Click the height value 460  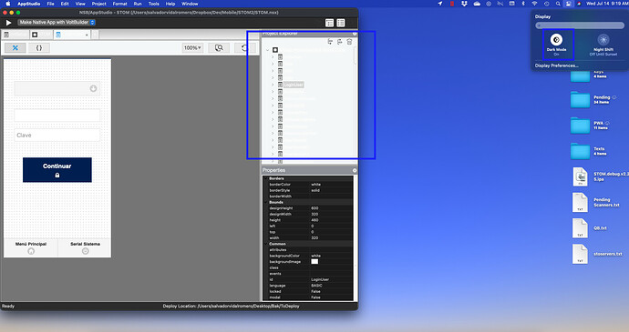(x=314, y=220)
